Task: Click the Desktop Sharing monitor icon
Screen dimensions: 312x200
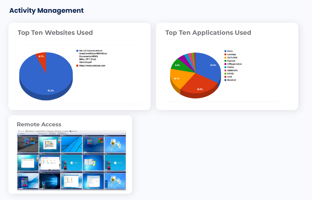Action: click(x=70, y=131)
